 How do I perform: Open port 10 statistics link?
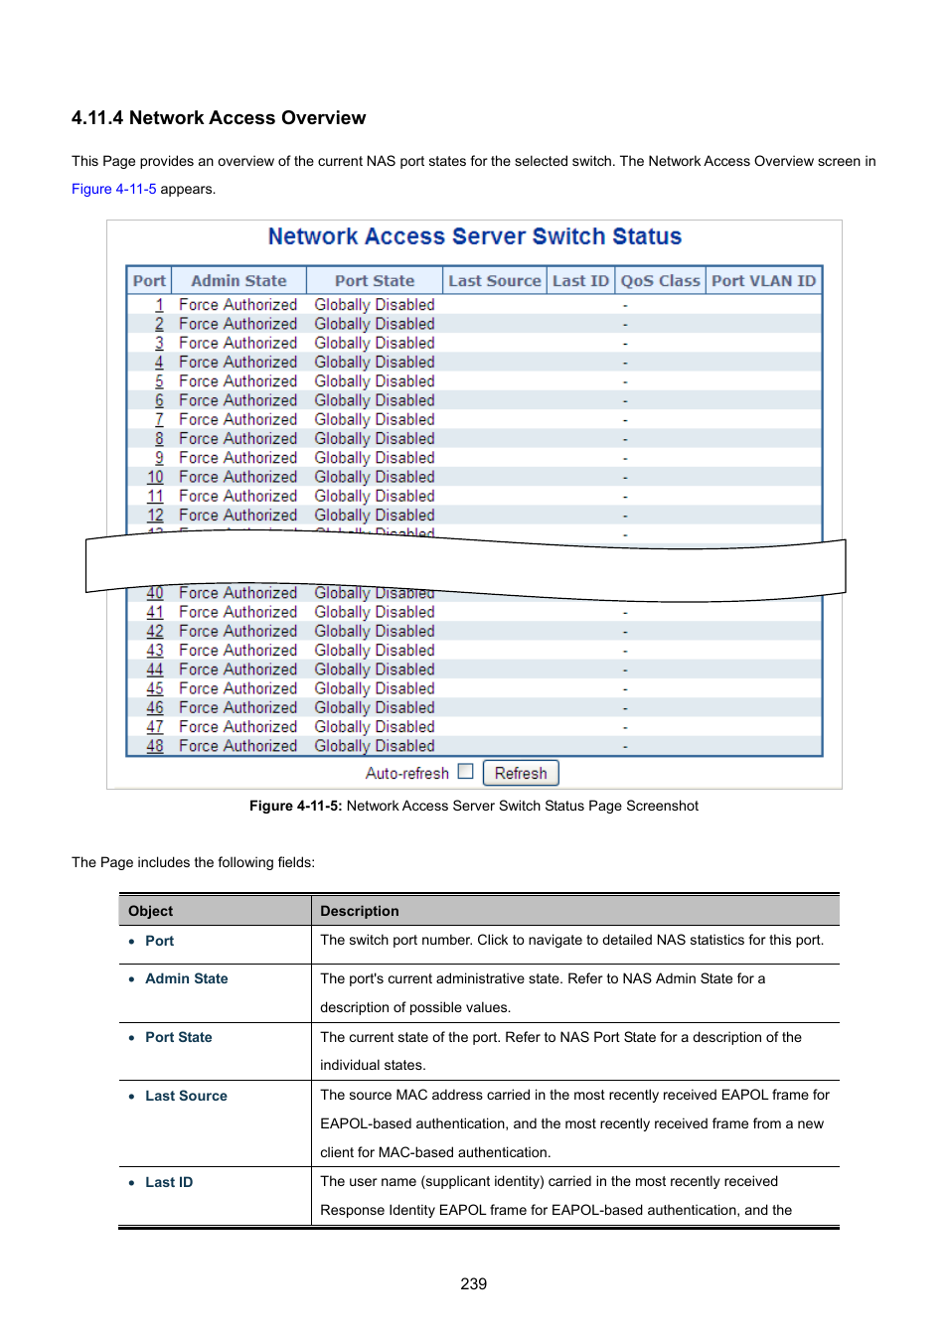[x=155, y=477]
